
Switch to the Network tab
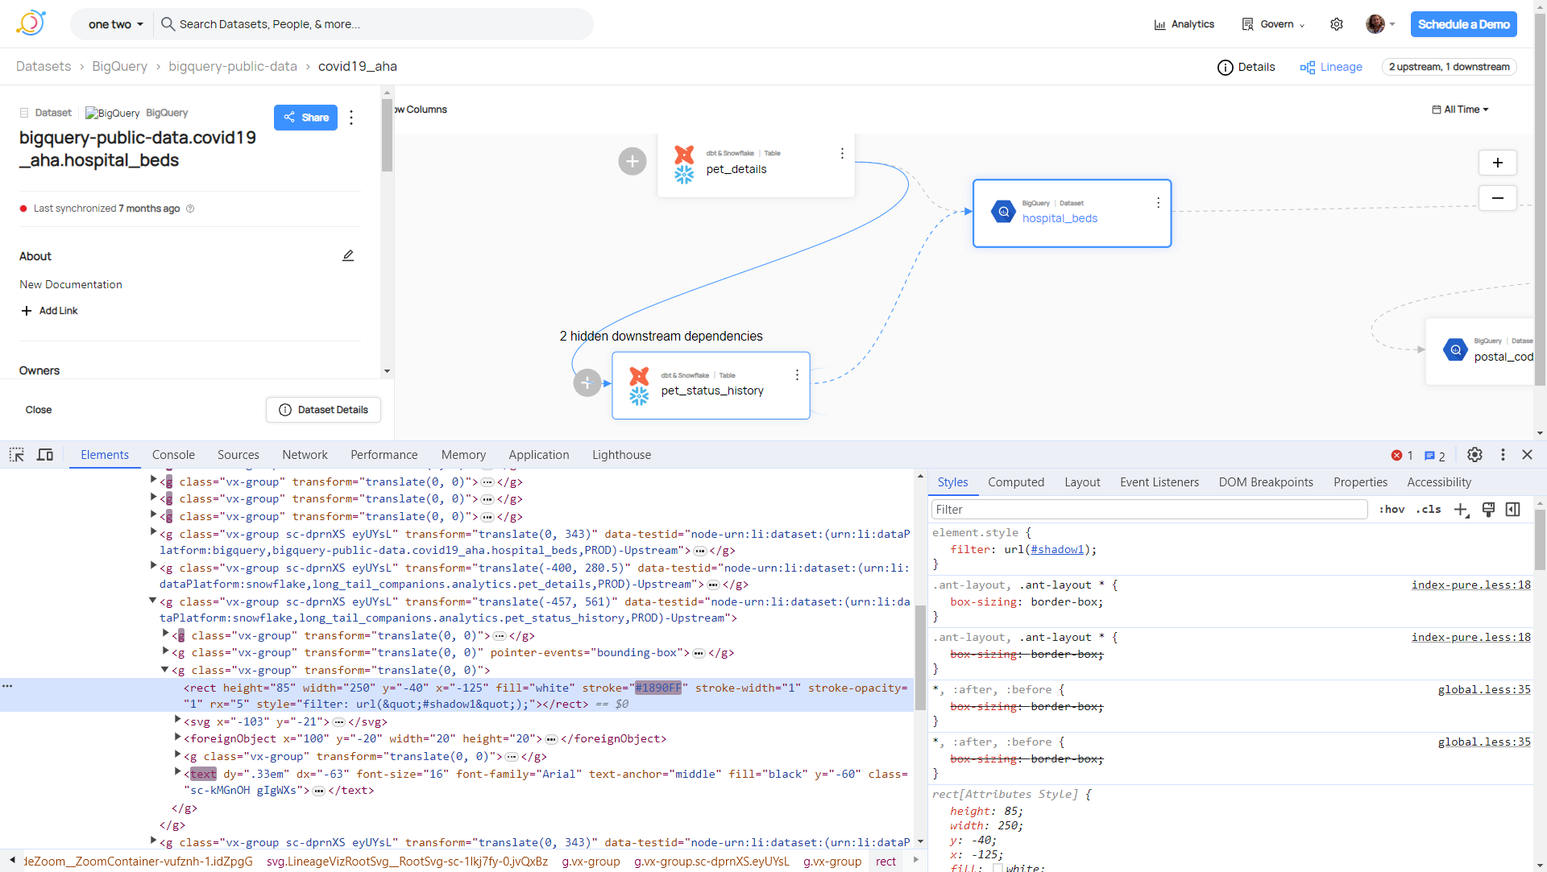coord(305,455)
